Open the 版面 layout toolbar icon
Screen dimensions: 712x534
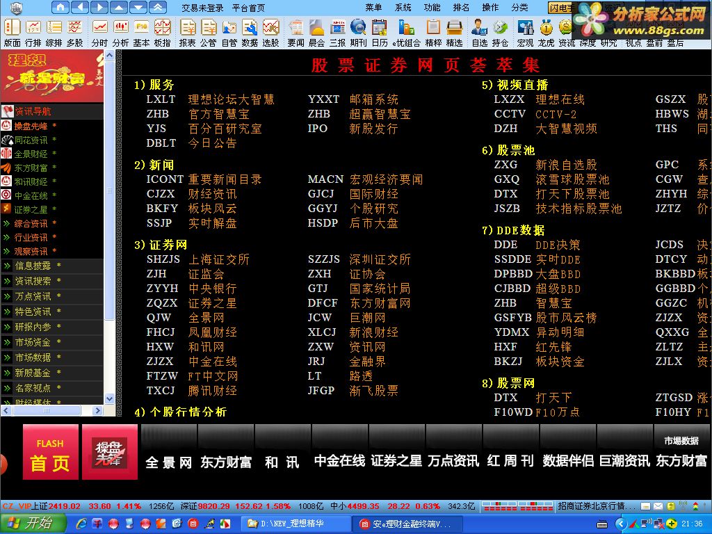coord(13,33)
